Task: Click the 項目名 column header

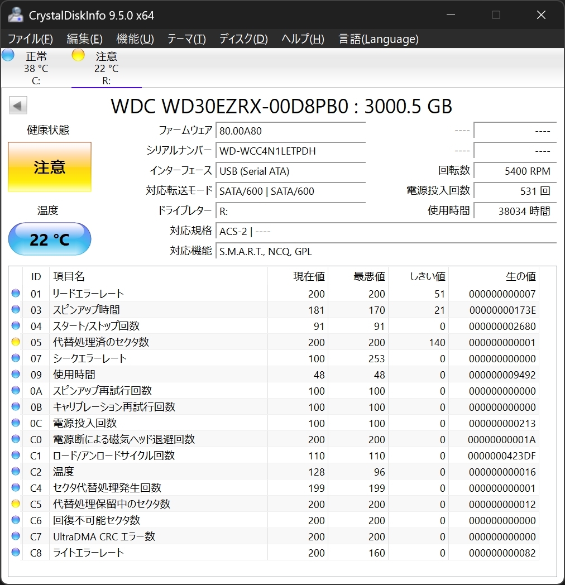Action: [159, 276]
